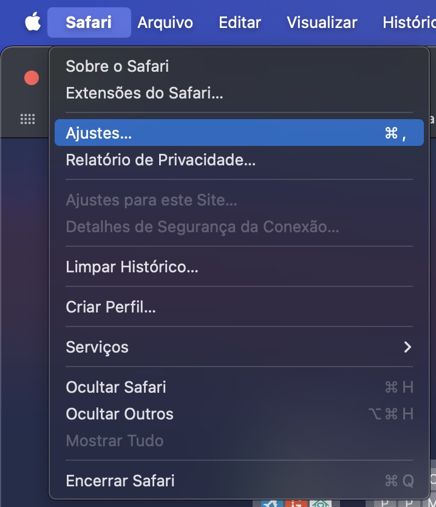Open the Apple menu
The height and width of the screenshot is (507, 436).
32,22
